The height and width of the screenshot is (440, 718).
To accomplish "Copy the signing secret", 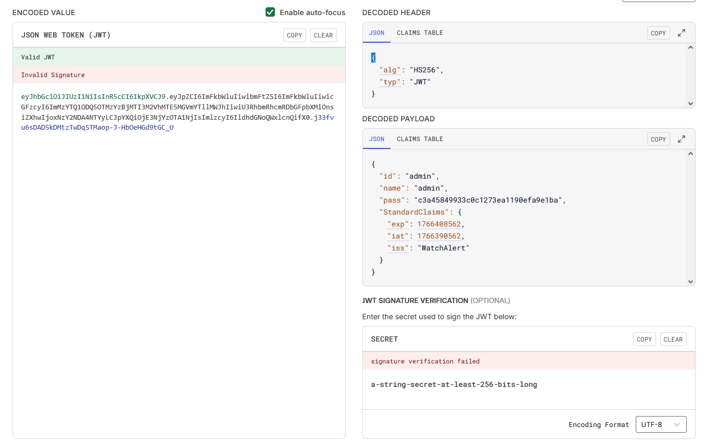I will [644, 339].
